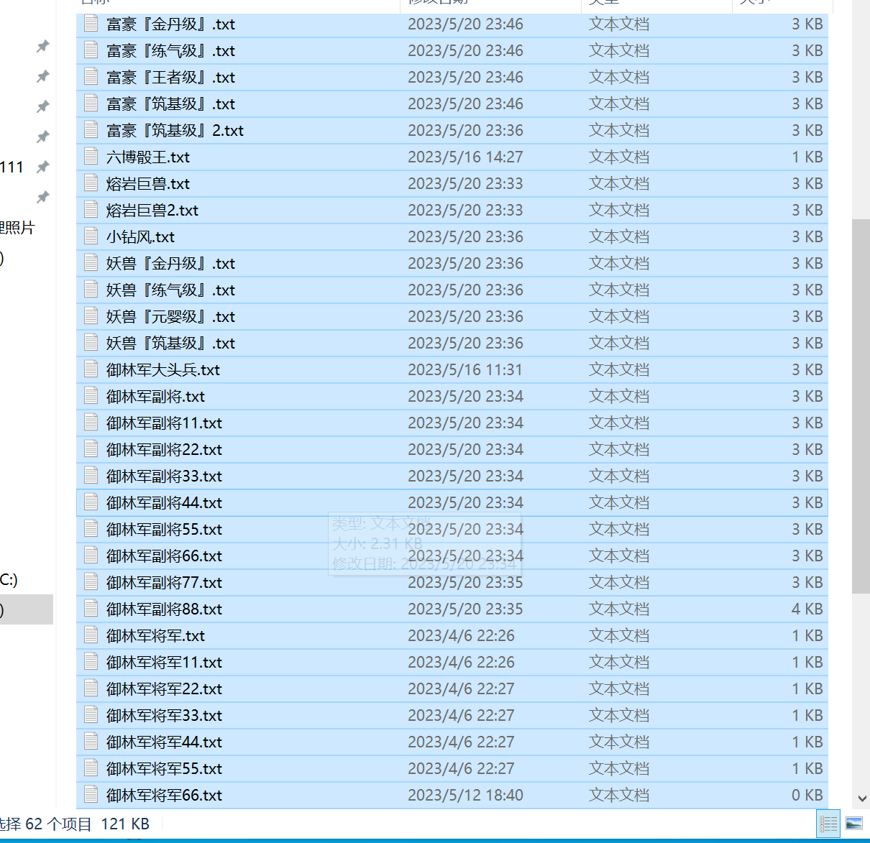Image resolution: width=870 pixels, height=843 pixels.
Task: Click the 1 KB size of 六博骰王.txt
Action: point(807,157)
